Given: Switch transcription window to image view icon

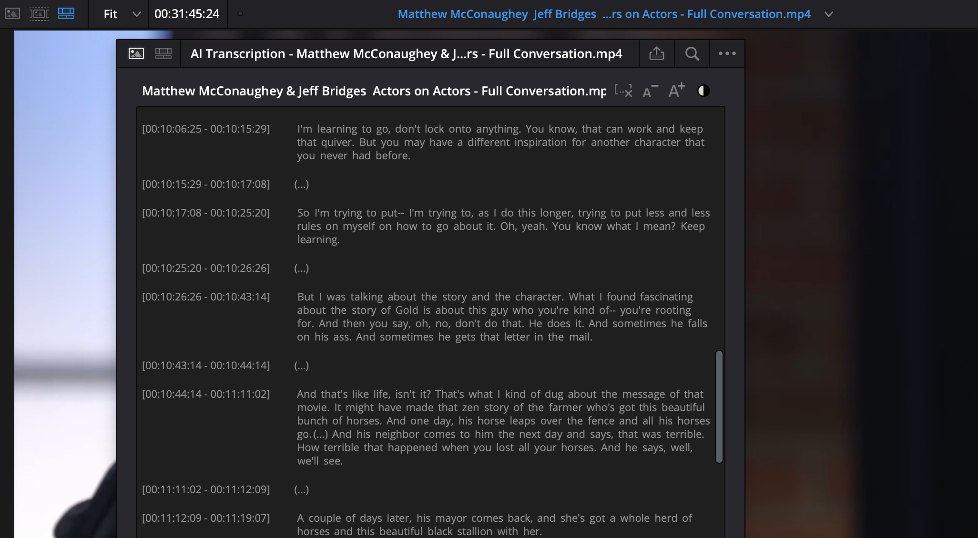Looking at the screenshot, I should pyautogui.click(x=136, y=53).
